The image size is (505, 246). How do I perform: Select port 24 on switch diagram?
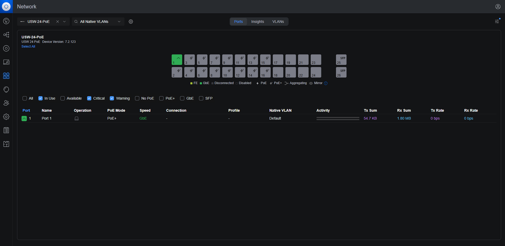click(316, 72)
